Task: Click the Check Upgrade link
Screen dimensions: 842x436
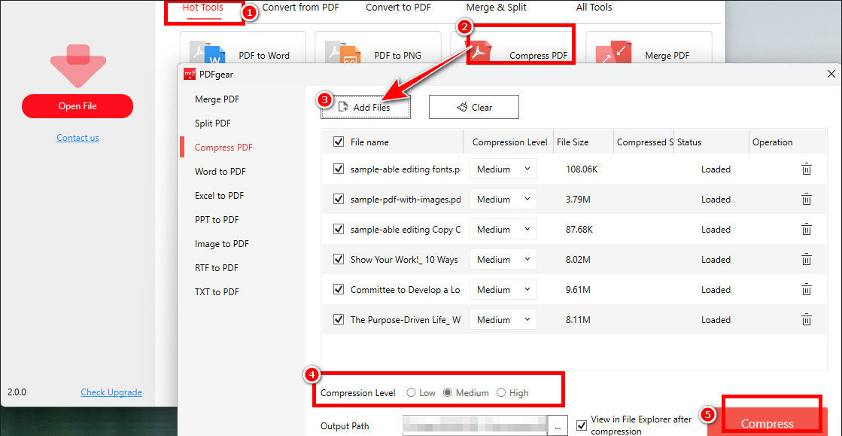Action: [111, 392]
